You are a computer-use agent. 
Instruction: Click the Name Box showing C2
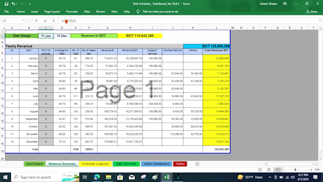pyautogui.click(x=11, y=20)
